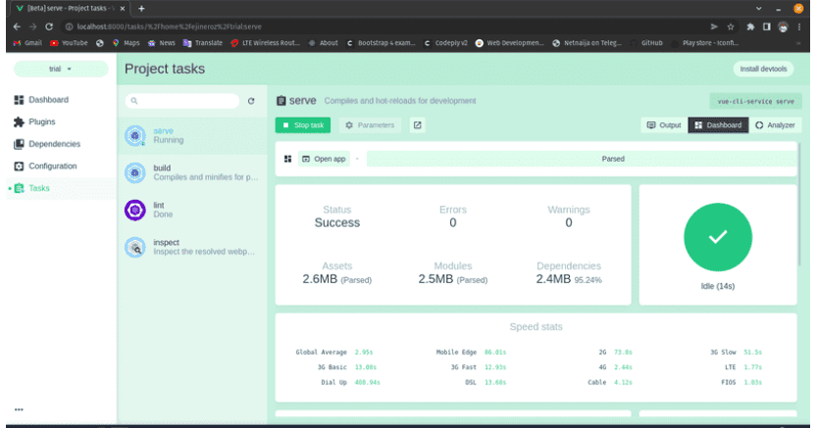
Task: Open task Parameters
Action: pyautogui.click(x=370, y=124)
